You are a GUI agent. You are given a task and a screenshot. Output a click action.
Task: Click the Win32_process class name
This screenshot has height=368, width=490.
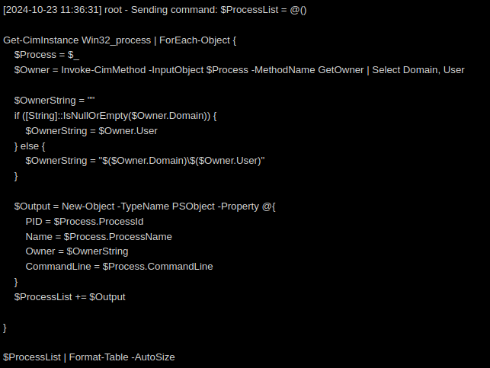coord(117,40)
